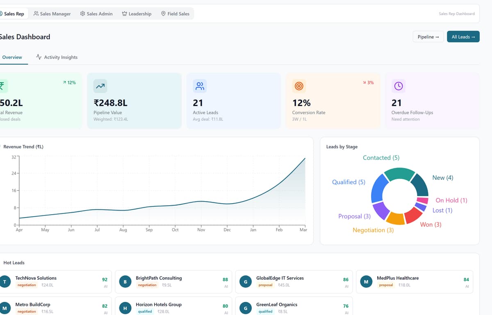Click the Need attention text
492x315 pixels.
click(x=405, y=119)
